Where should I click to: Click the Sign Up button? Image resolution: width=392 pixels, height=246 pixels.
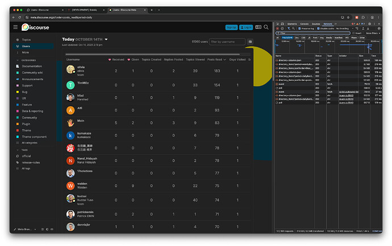pos(231,27)
